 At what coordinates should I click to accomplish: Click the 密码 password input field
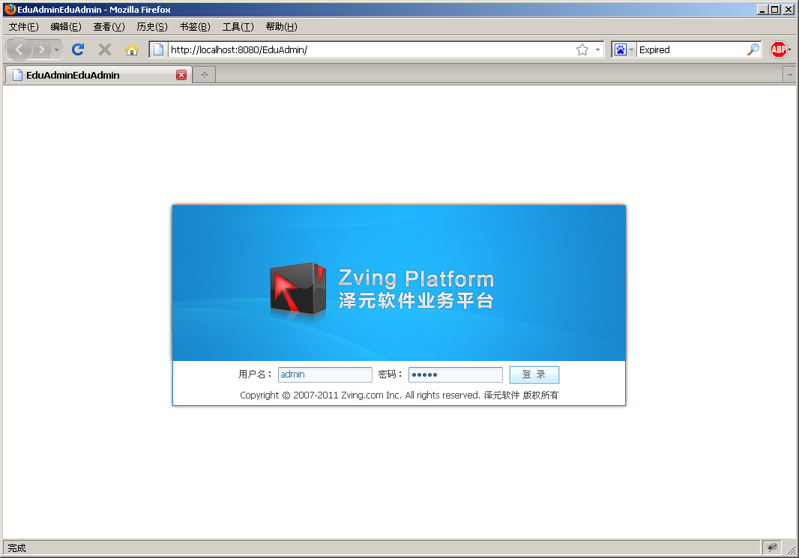455,374
